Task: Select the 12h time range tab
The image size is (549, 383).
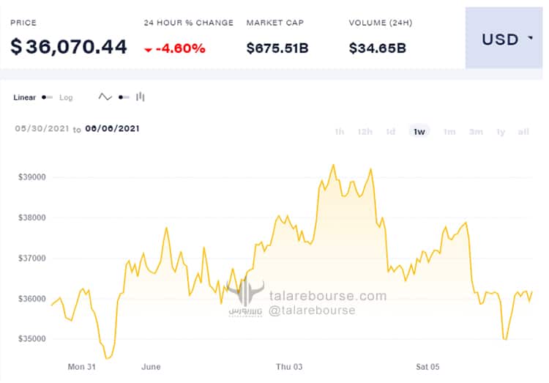Action: [365, 132]
